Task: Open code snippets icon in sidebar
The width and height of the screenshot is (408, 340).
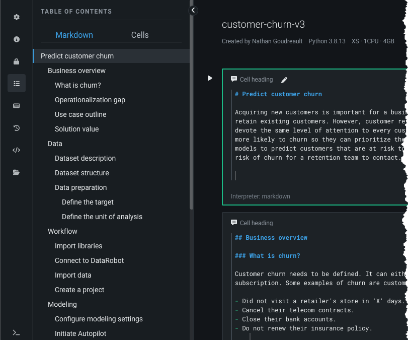Action: pyautogui.click(x=17, y=150)
